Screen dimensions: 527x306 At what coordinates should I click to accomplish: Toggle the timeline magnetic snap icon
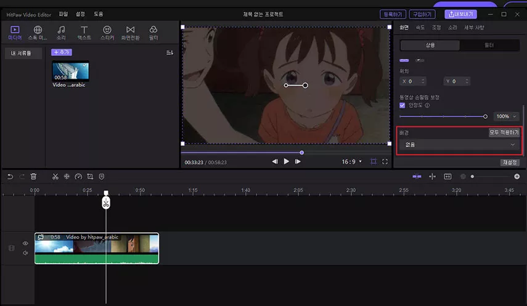417,176
